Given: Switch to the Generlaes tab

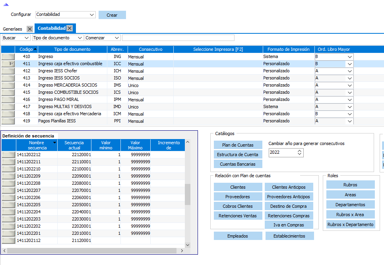Looking at the screenshot, I should point(12,29).
